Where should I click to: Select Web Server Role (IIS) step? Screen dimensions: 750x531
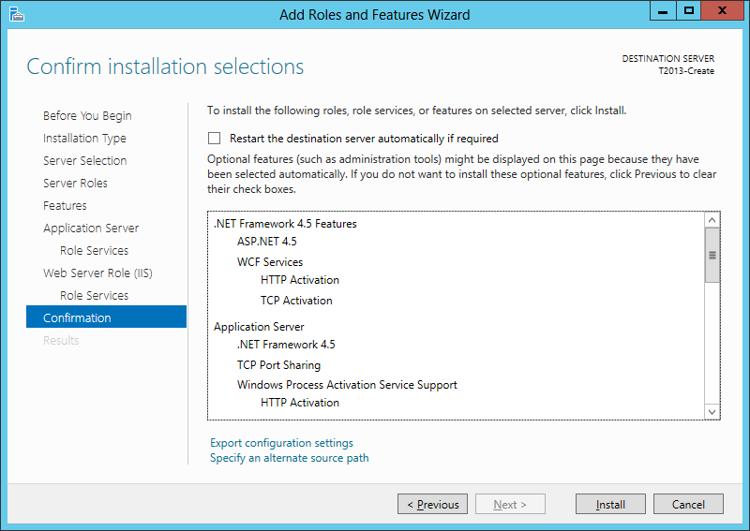point(97,273)
